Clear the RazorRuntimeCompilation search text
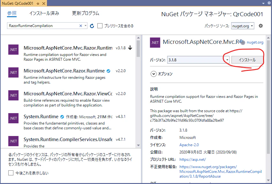 tap(81, 26)
